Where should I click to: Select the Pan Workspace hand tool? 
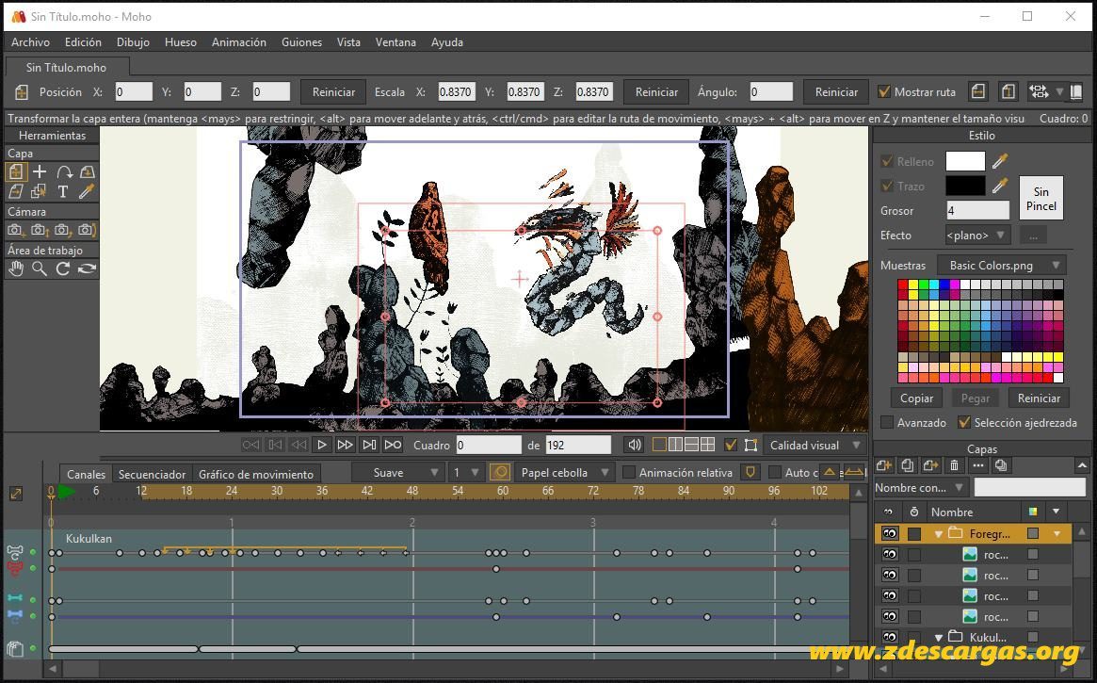coord(15,268)
